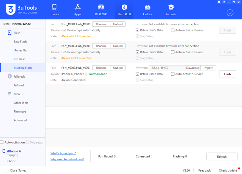Click the Jailbreak shield icon in sidebar
The image size is (242, 174).
[x=9, y=76]
